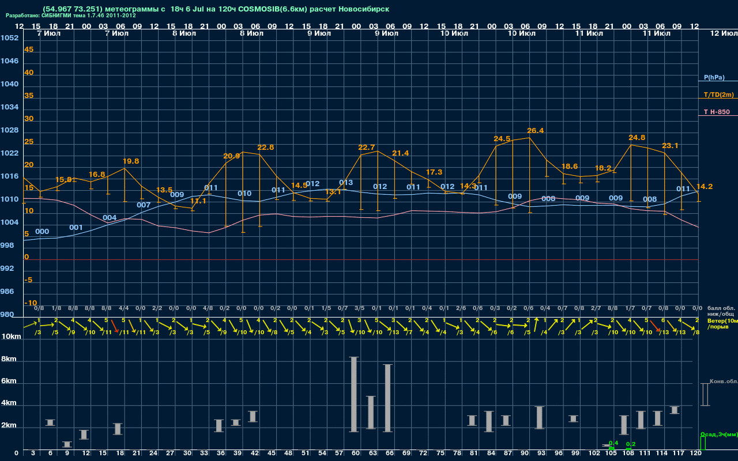Click the 0.4 precipitation amount label

click(x=613, y=443)
